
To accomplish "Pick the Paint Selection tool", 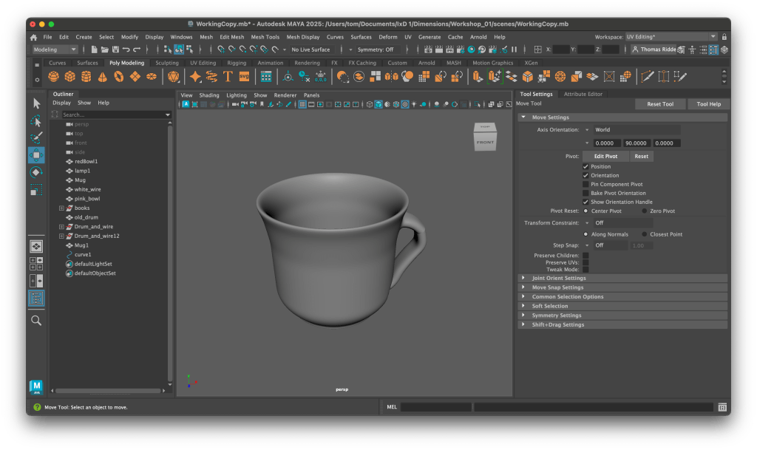I will coord(36,138).
